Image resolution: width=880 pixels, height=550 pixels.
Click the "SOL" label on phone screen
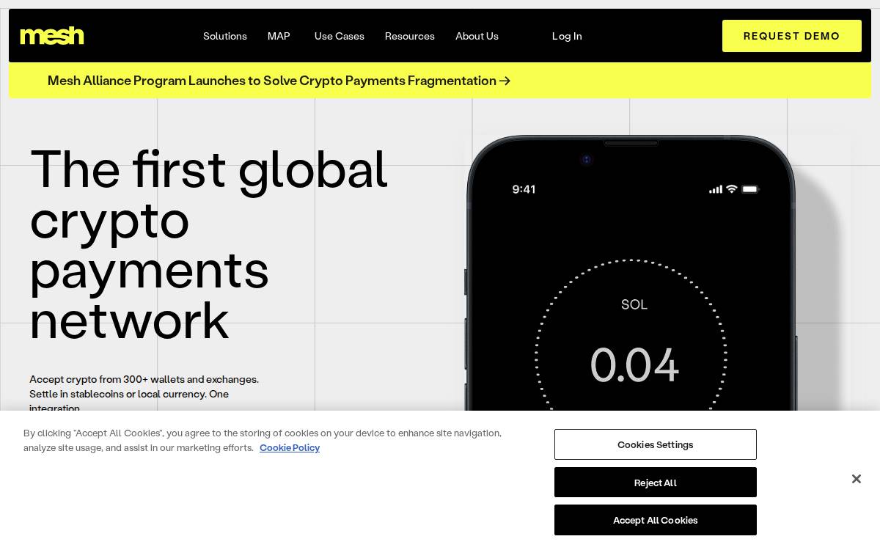[634, 304]
